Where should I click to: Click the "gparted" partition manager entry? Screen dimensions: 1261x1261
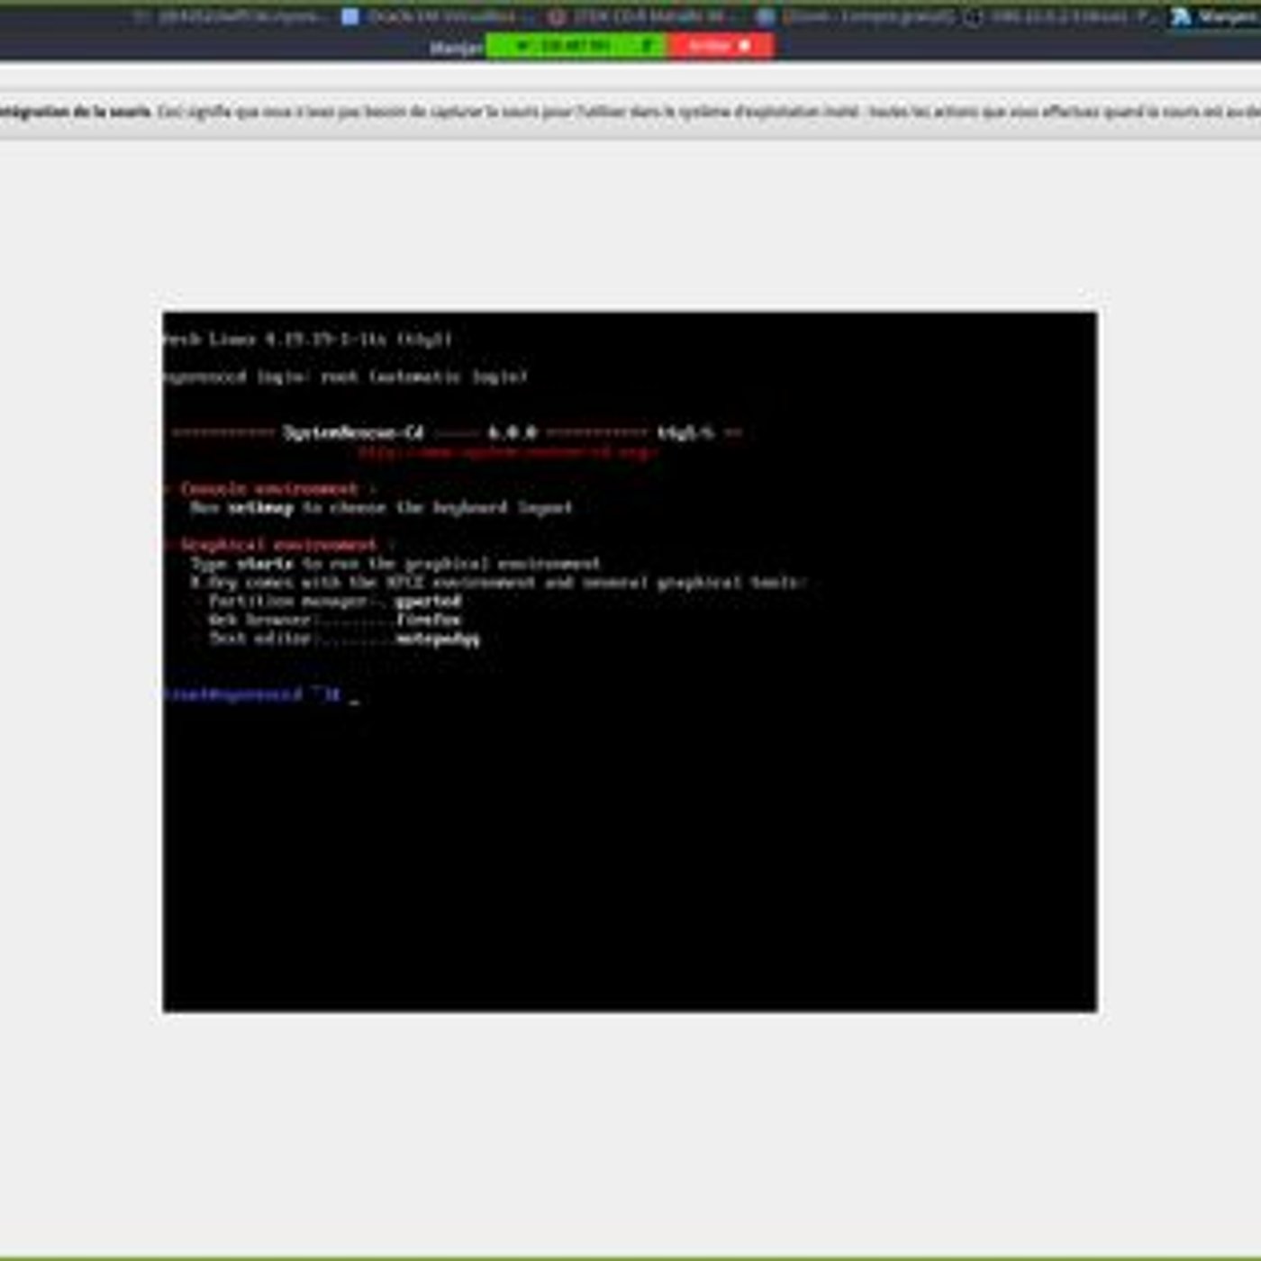click(x=428, y=601)
